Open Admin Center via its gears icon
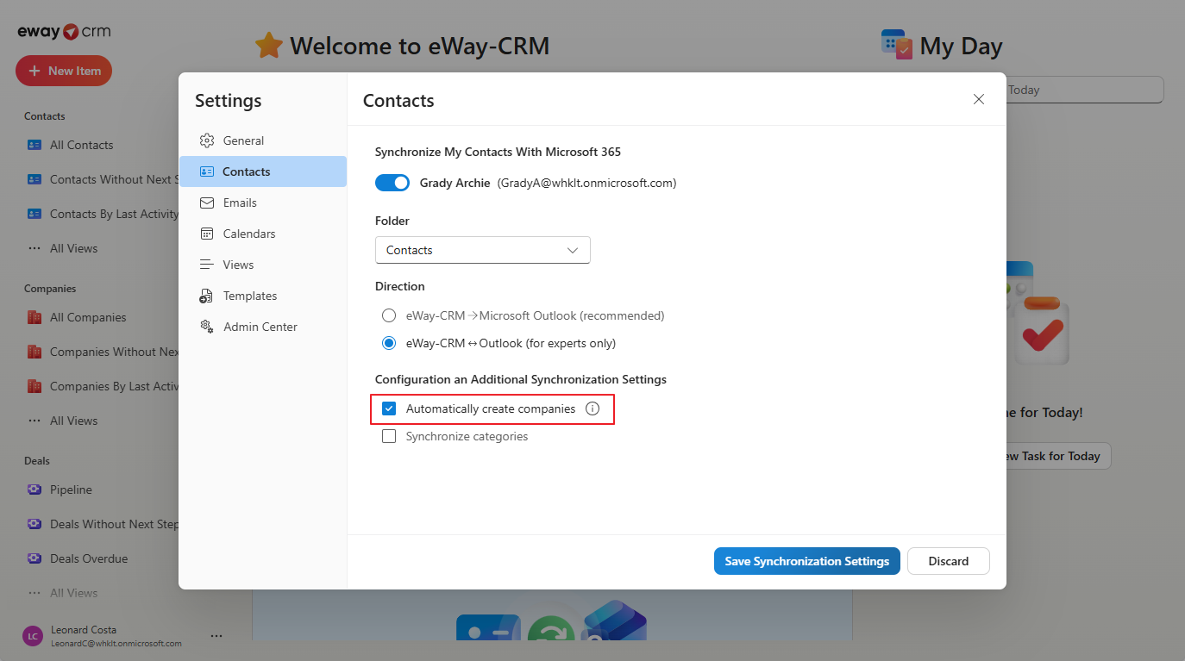 [206, 327]
